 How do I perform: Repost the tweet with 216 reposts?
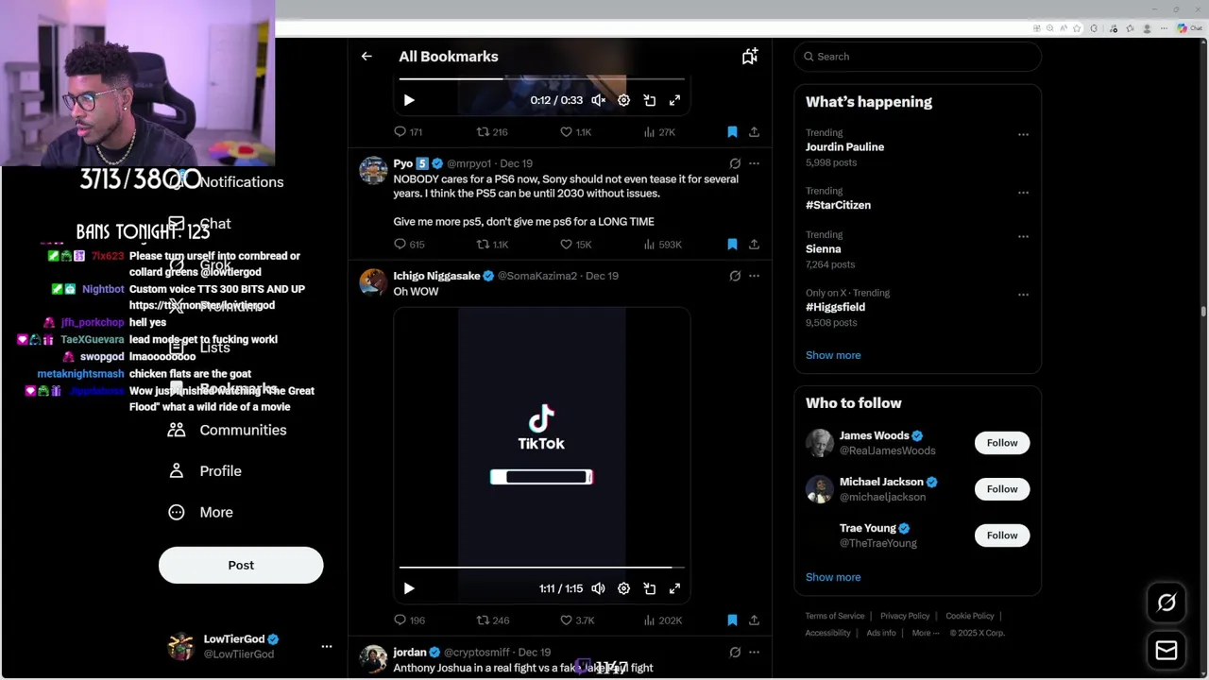[x=492, y=132]
